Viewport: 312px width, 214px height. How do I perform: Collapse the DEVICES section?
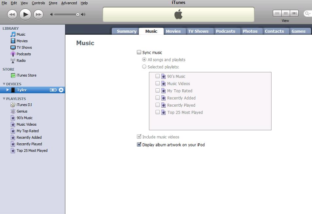[x=4, y=84]
